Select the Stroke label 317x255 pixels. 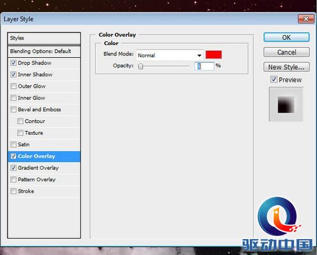[26, 191]
